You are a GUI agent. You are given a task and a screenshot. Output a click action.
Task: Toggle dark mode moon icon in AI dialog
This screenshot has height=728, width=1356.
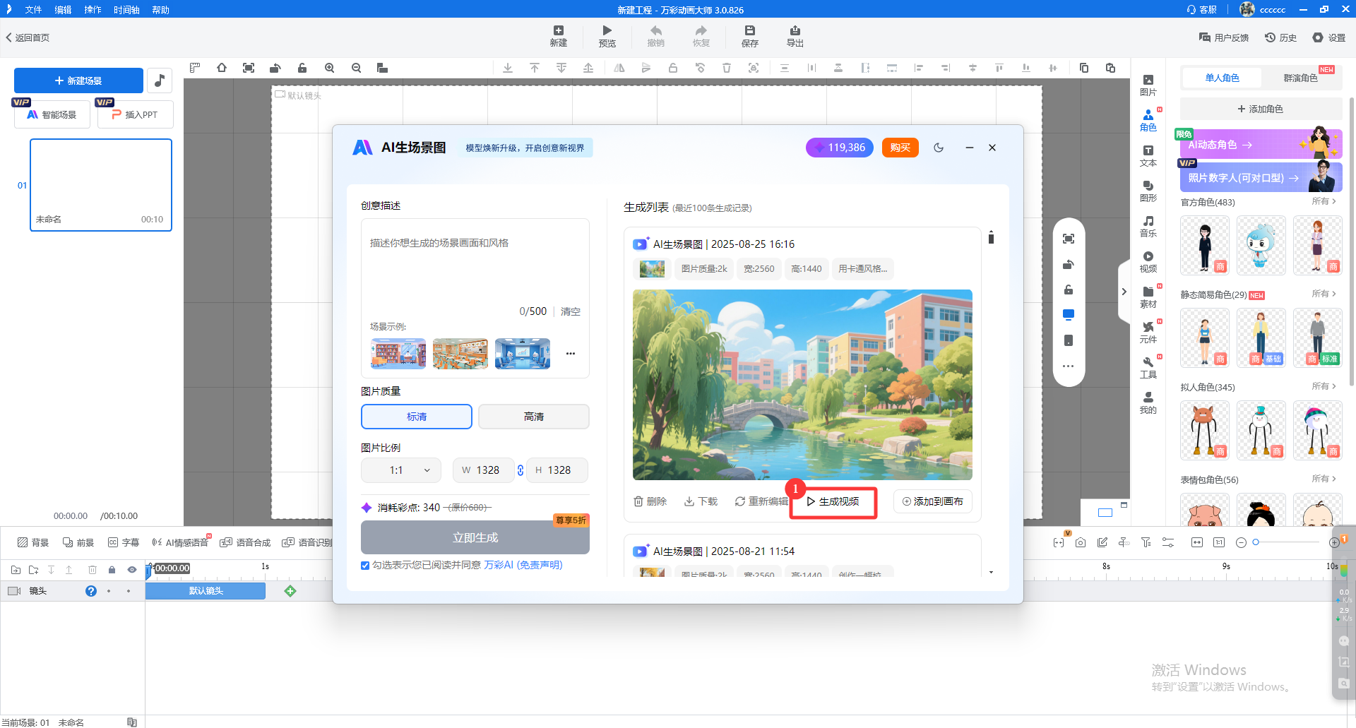click(x=938, y=148)
